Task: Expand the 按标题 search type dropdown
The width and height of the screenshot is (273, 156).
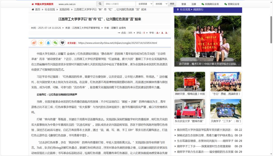Action: (x=160, y=4)
